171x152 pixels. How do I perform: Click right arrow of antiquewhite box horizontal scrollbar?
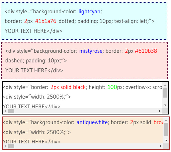point(161,146)
